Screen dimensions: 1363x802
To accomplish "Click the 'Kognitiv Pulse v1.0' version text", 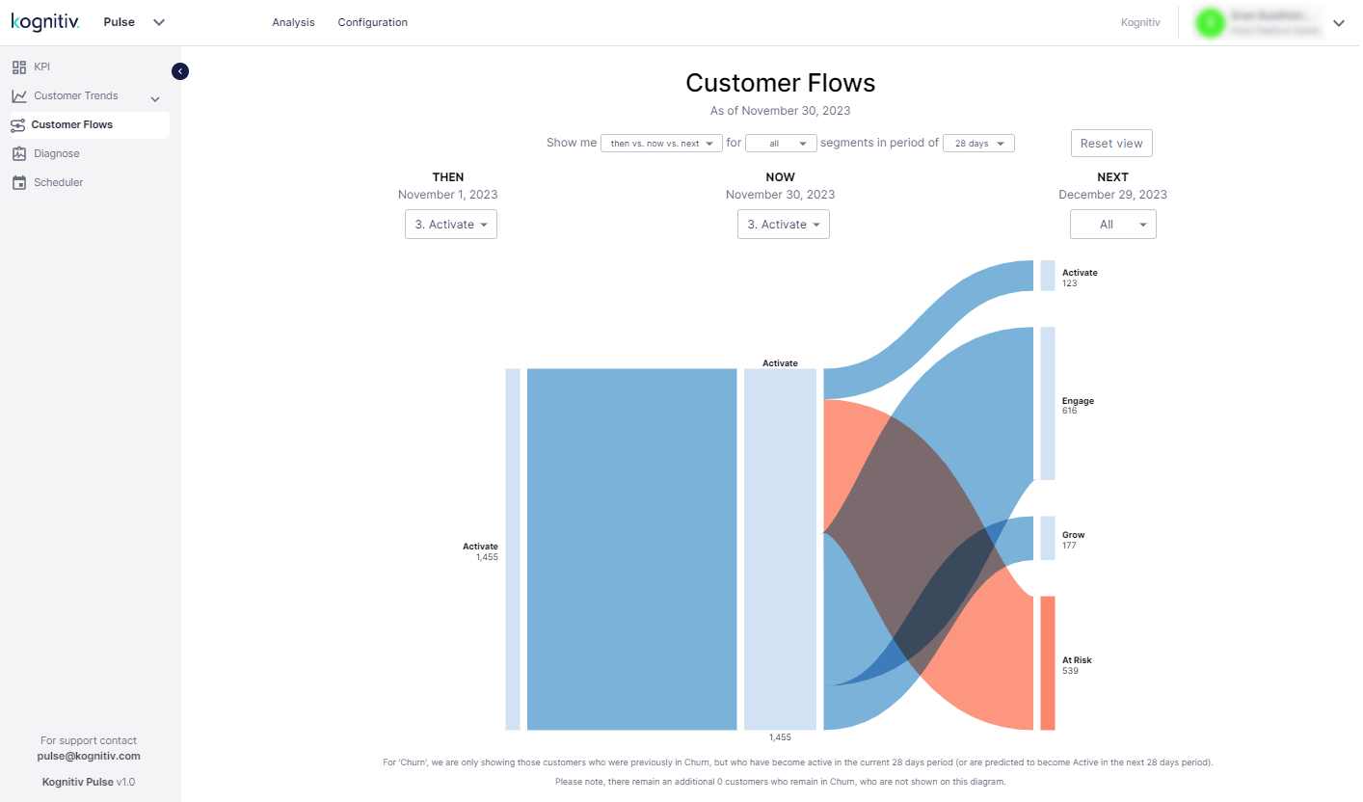I will click(x=89, y=782).
